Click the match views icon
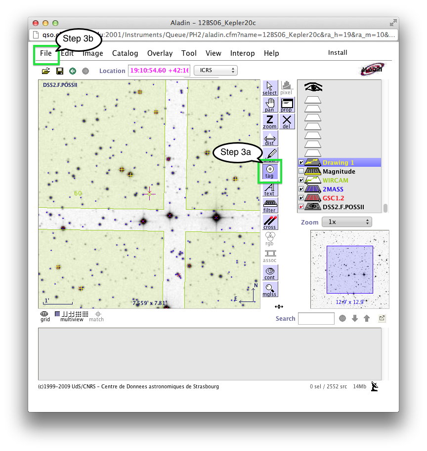Viewport: 427px width, 451px height. [96, 316]
